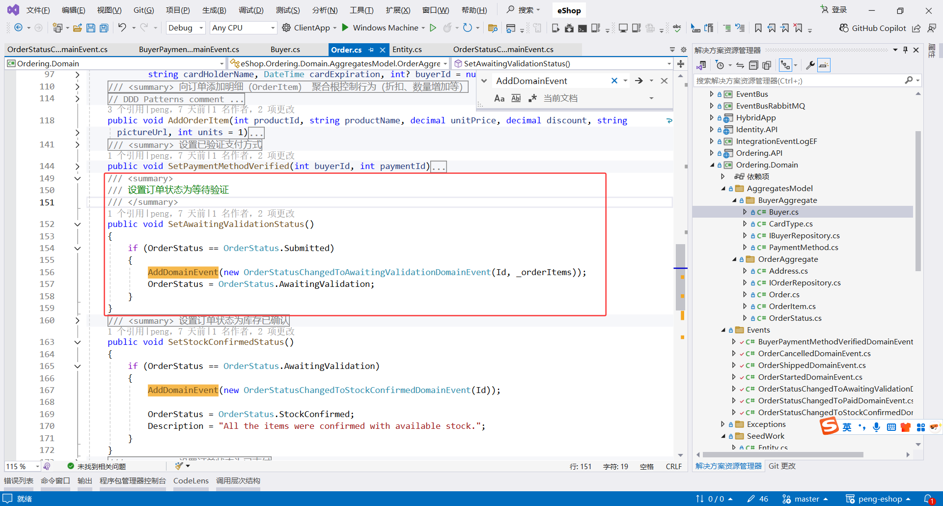Go to the next bookmark
943x506 pixels.
(785, 28)
